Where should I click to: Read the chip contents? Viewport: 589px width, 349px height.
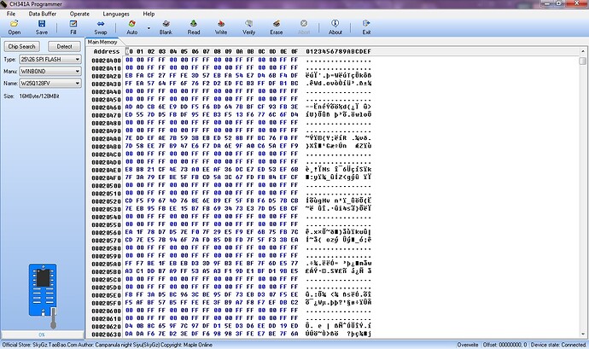pos(194,26)
